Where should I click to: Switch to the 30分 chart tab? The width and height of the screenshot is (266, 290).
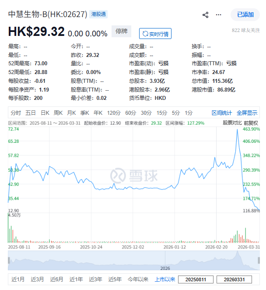click(x=146, y=113)
